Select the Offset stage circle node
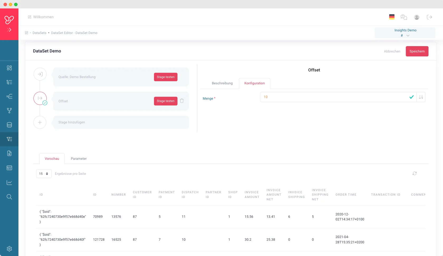Screen dimensions: 443x256 tap(40, 98)
